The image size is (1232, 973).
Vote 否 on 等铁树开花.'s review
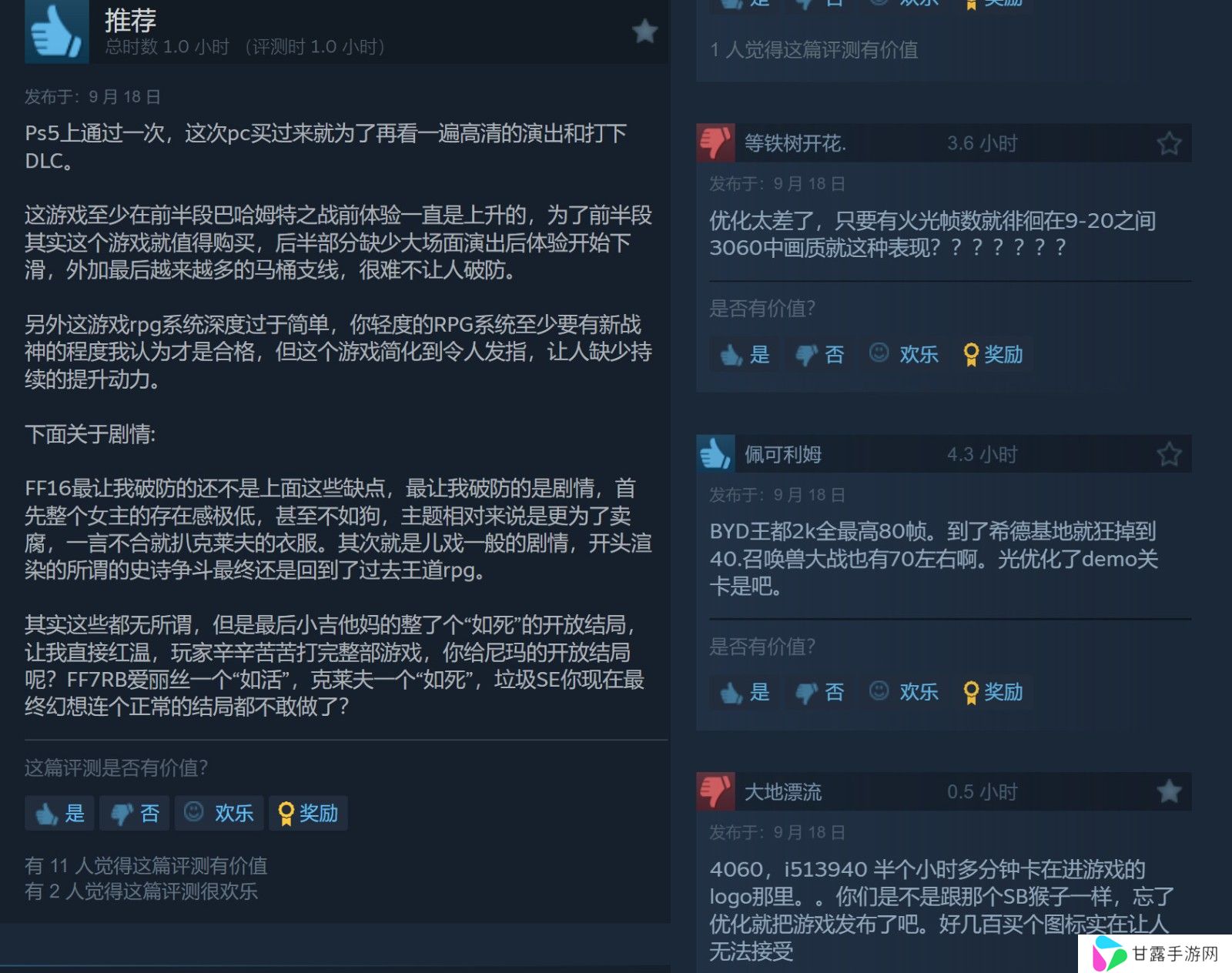(x=819, y=354)
